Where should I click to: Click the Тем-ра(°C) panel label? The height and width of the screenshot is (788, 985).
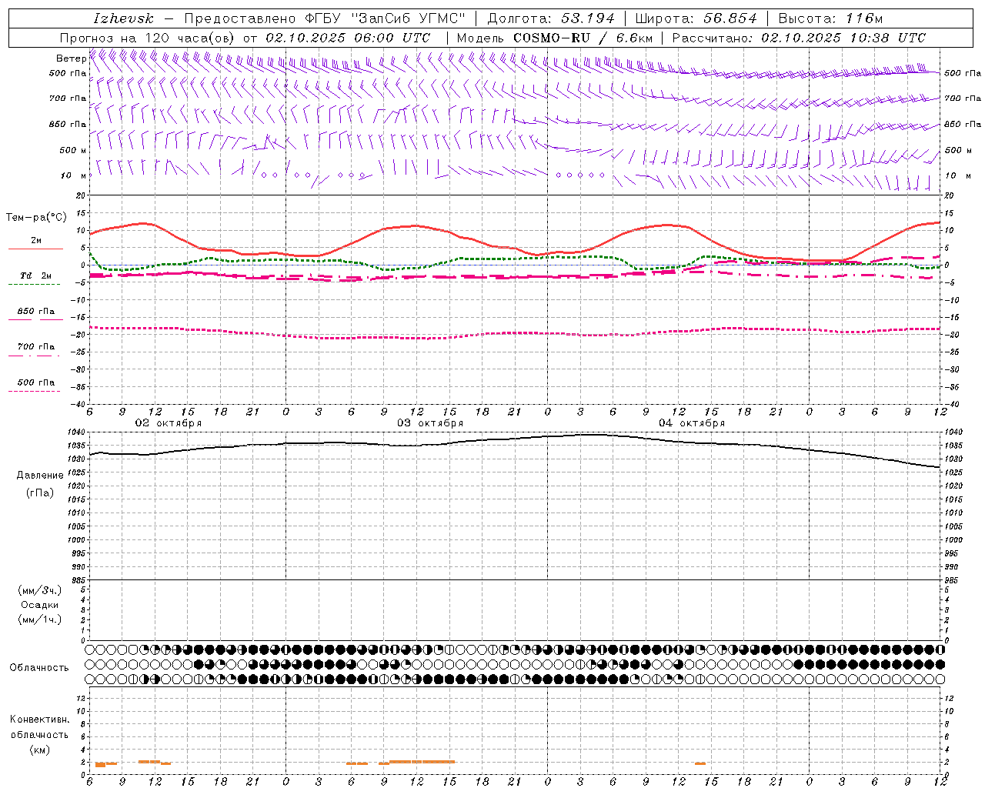(36, 218)
